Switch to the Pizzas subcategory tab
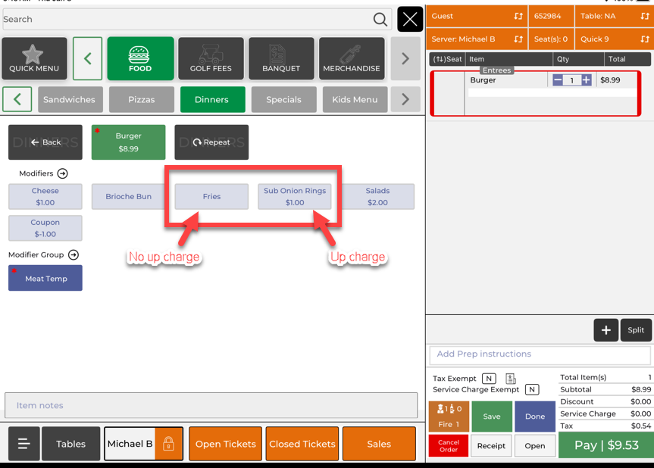This screenshot has height=468, width=654. [141, 99]
